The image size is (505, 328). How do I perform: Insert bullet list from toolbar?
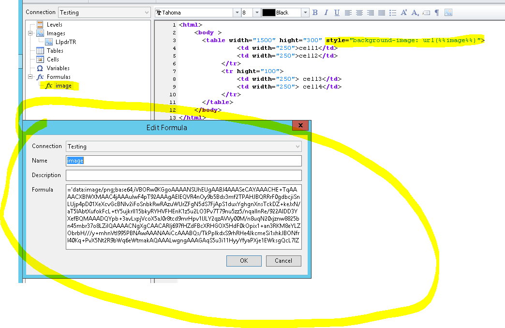(x=393, y=13)
